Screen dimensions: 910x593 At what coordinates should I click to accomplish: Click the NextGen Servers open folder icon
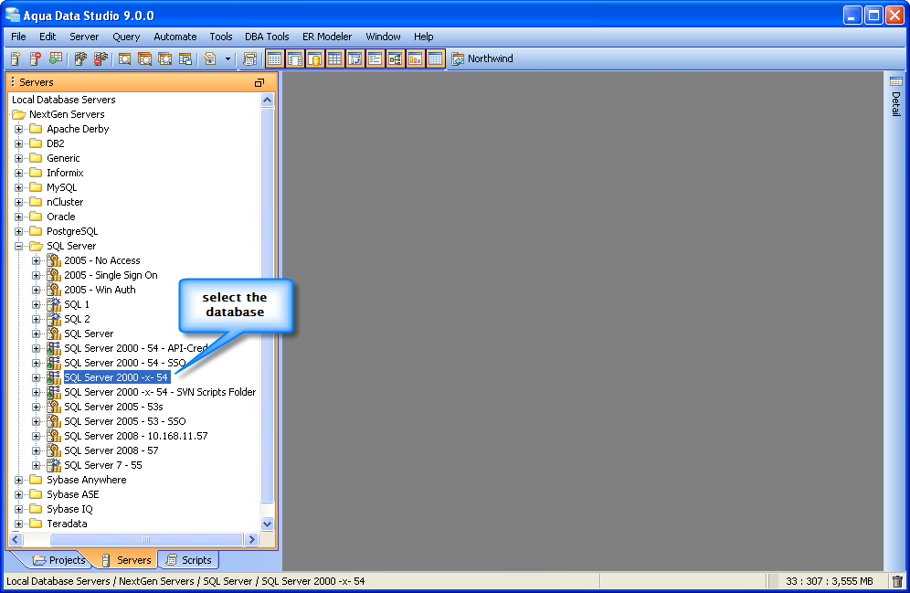19,114
